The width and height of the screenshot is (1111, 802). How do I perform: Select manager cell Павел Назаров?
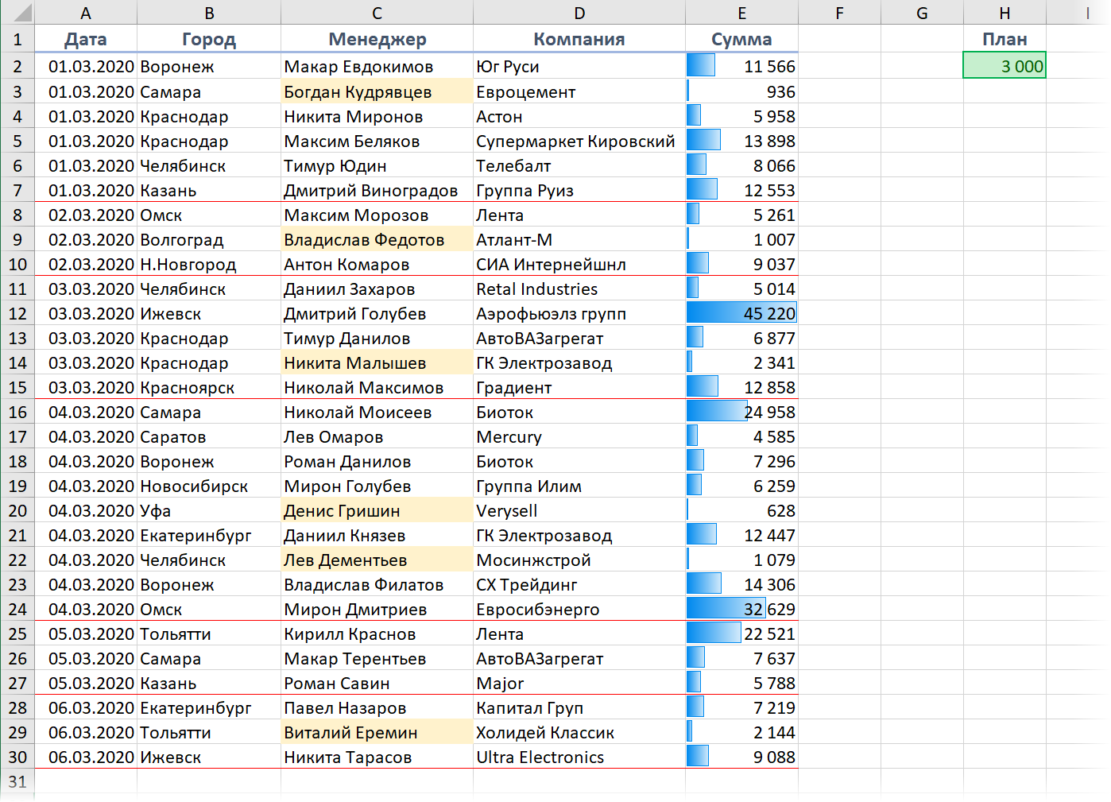point(377,707)
